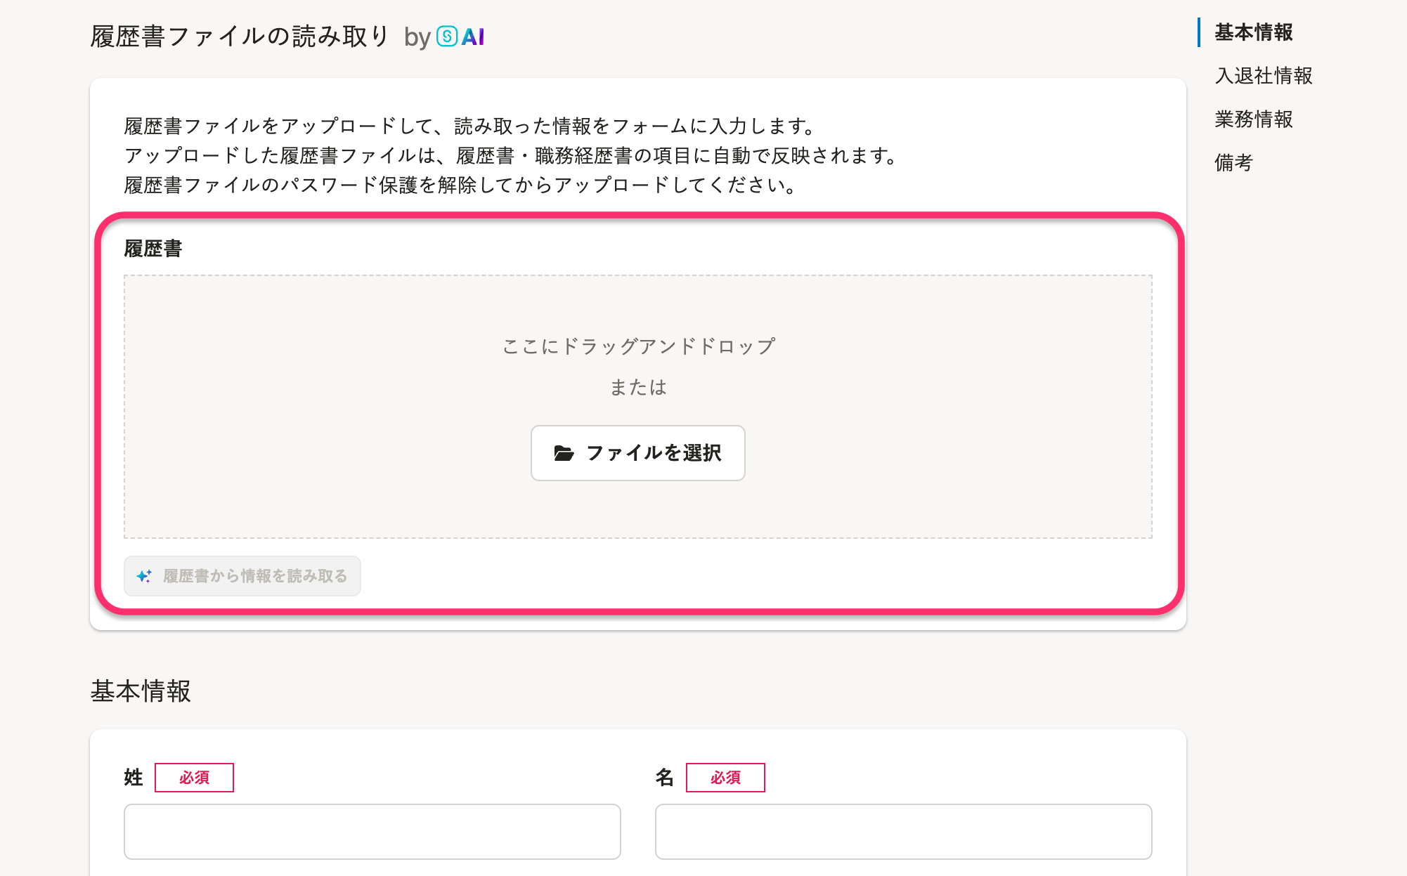Open 備考 section from side navigation
The image size is (1407, 876).
(1234, 163)
